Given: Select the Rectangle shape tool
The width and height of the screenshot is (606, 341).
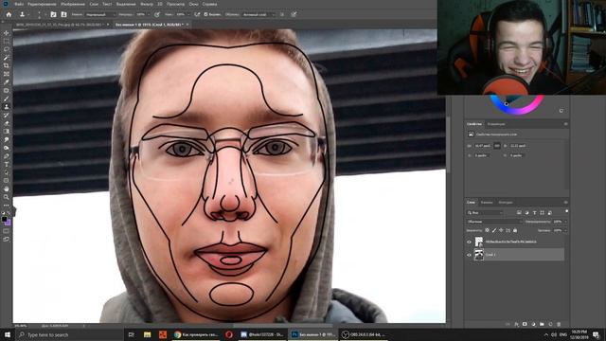Looking at the screenshot, I should point(7,181).
